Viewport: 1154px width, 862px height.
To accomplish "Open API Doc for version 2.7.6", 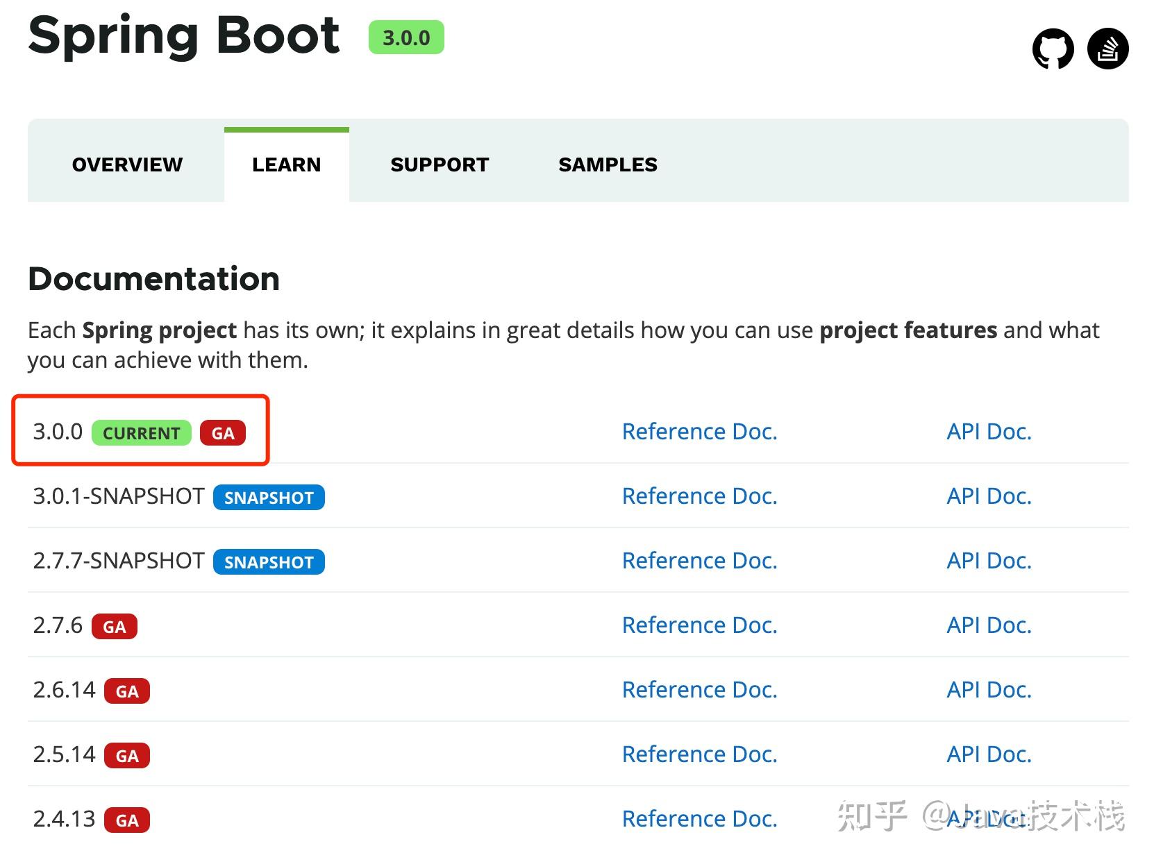I will click(x=989, y=625).
